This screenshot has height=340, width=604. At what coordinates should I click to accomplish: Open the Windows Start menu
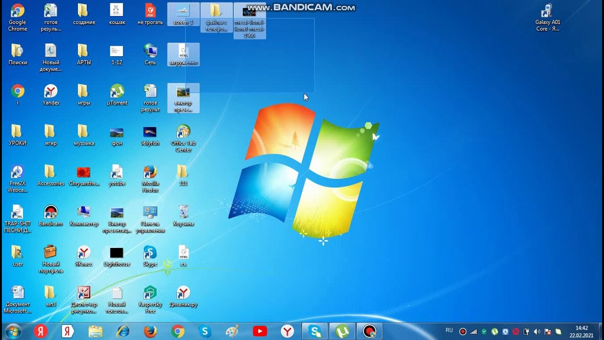pos(13,331)
